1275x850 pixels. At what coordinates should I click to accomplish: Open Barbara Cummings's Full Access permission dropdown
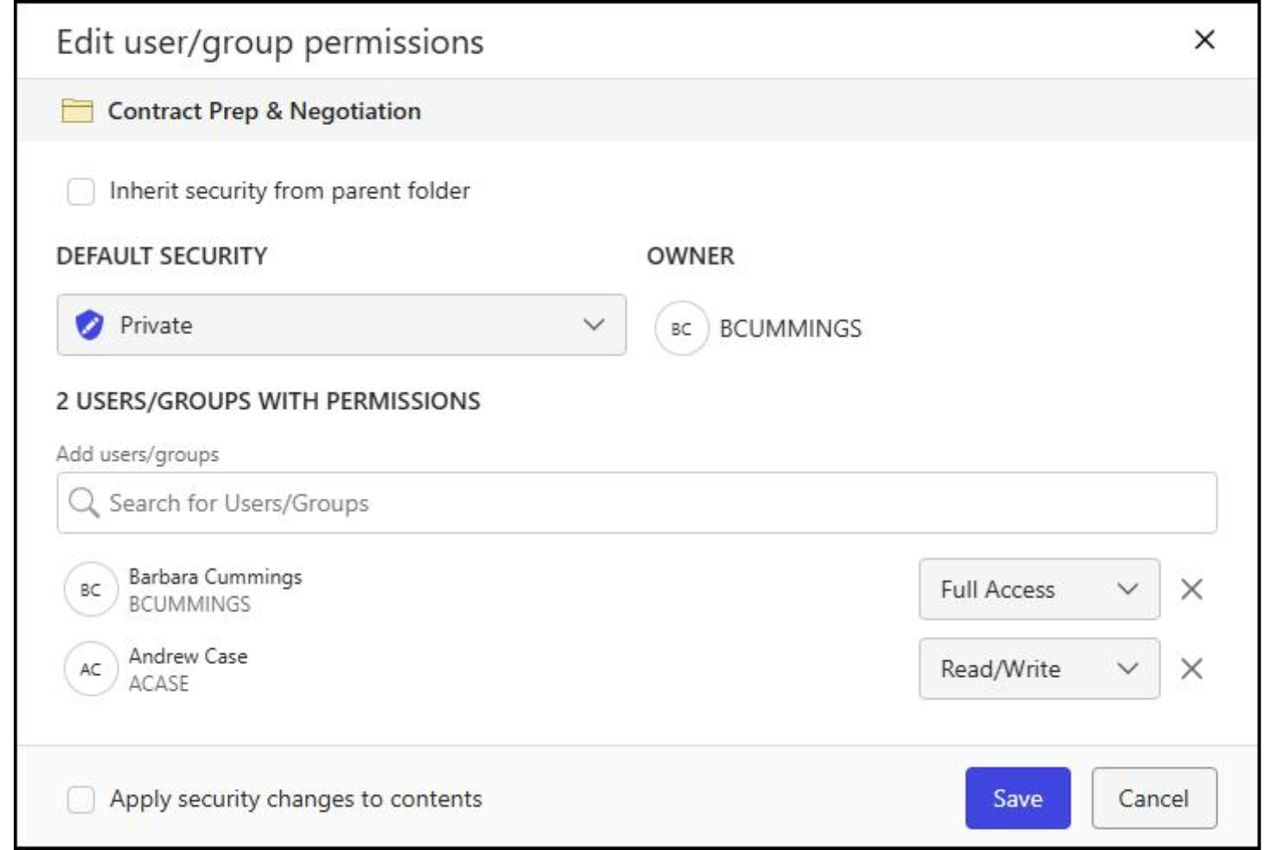point(1039,589)
